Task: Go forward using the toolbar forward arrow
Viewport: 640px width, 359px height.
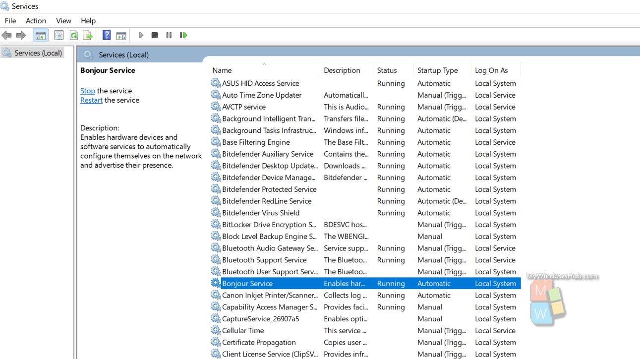Action: (21, 35)
